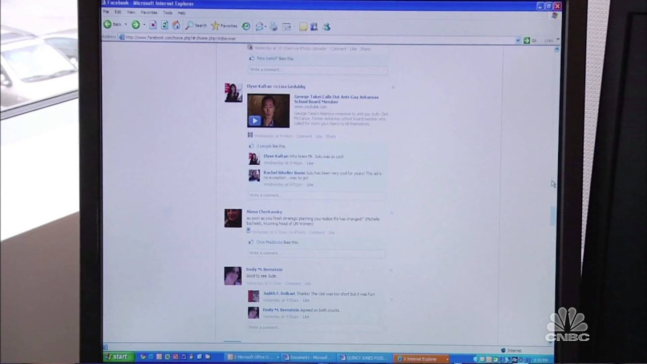
Task: Expand the Back button history dropdown
Action: pyautogui.click(x=126, y=24)
